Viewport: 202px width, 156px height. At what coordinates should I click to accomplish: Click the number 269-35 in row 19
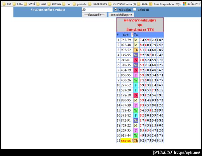pos(126,130)
